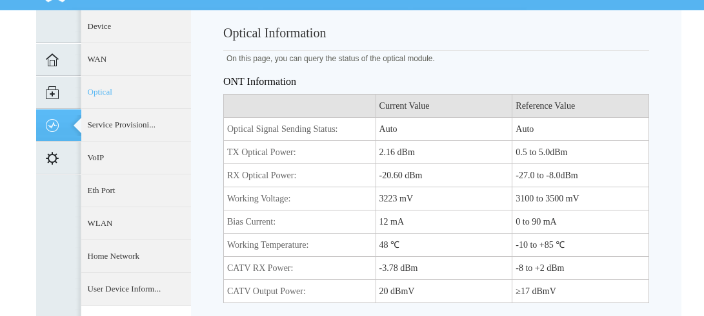Open the Home Network entry
The height and width of the screenshot is (316, 704).
pyautogui.click(x=114, y=256)
